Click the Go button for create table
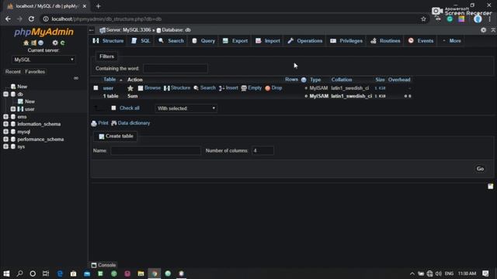Image resolution: width=497 pixels, height=279 pixels. coord(480,169)
